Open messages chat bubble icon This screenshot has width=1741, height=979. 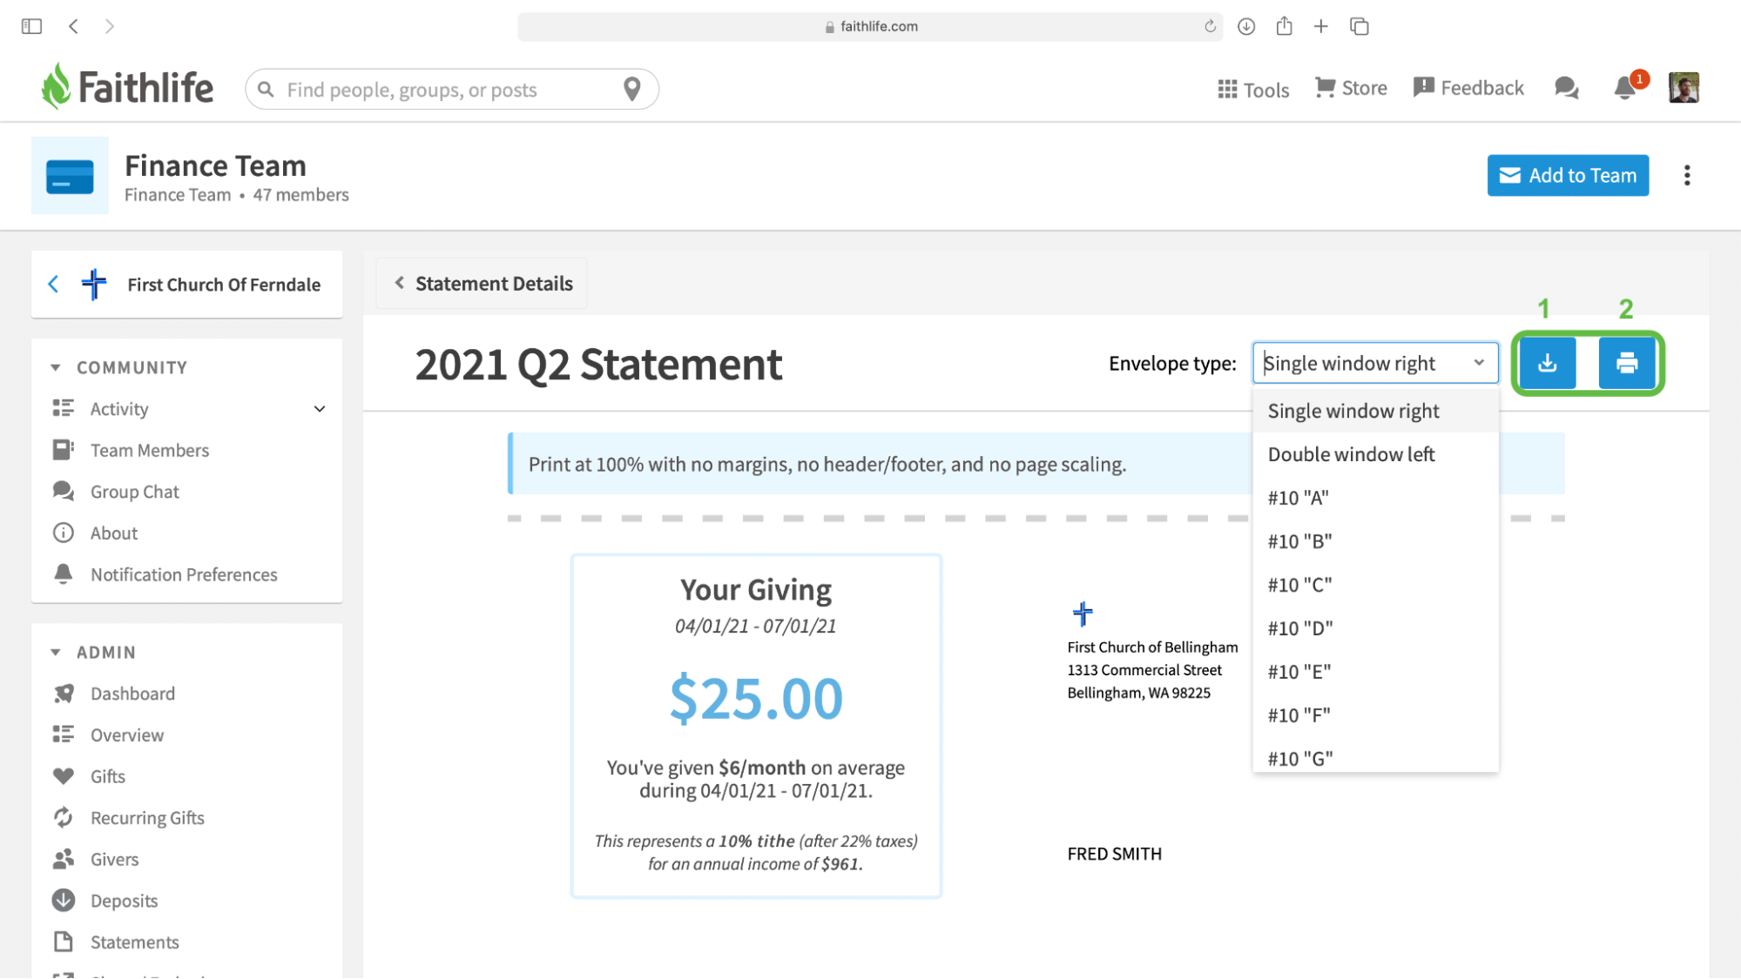tap(1566, 88)
